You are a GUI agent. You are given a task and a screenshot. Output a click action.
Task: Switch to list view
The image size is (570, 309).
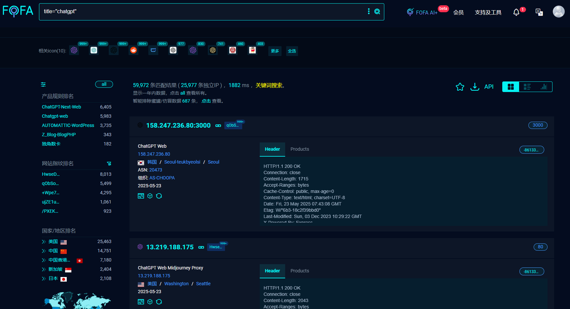[527, 87]
